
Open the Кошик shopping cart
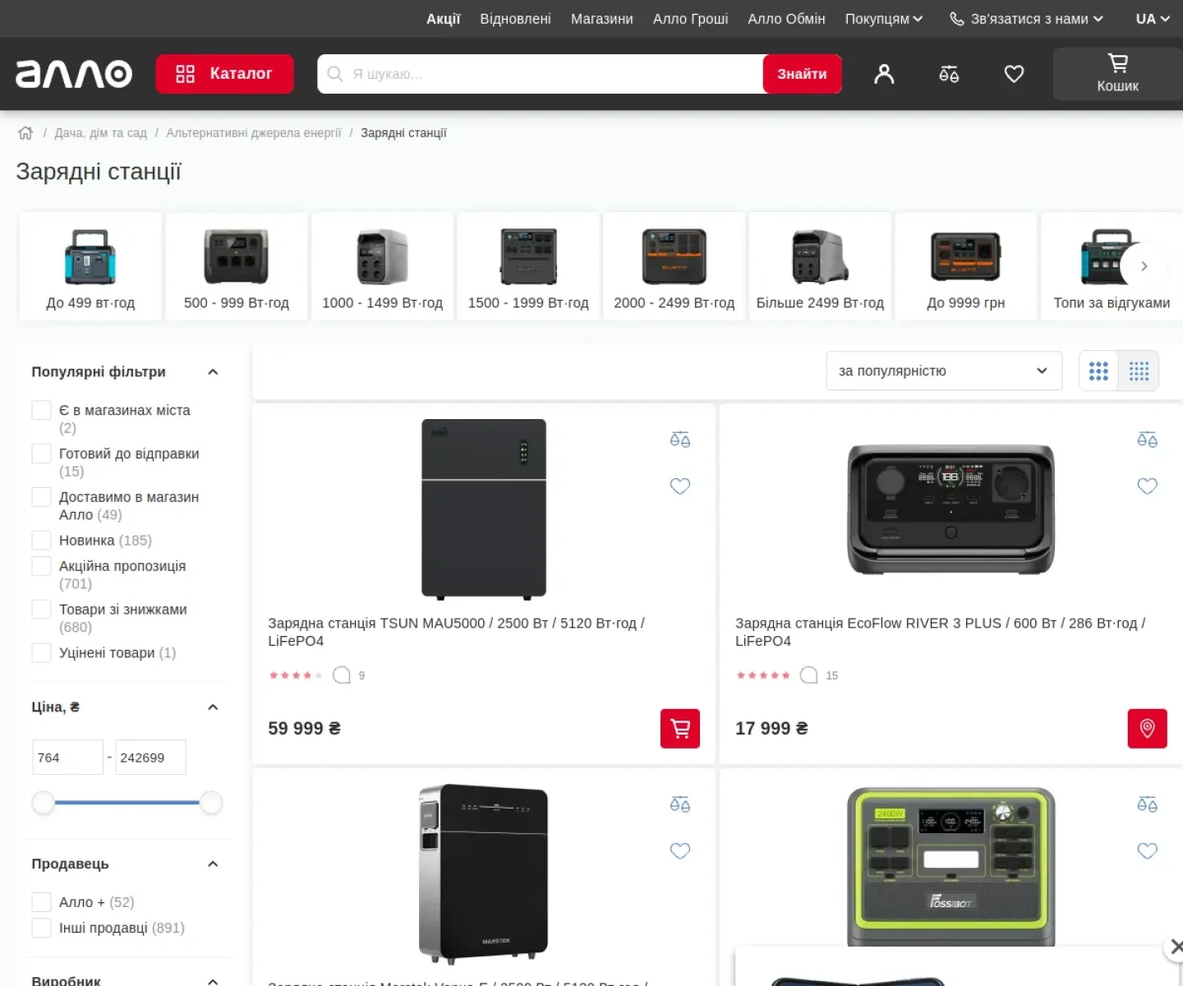pyautogui.click(x=1117, y=74)
